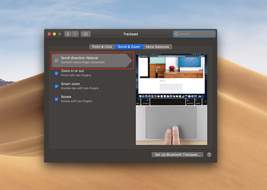Close the Trackpad window with red button
The width and height of the screenshot is (267, 190).
pos(49,34)
